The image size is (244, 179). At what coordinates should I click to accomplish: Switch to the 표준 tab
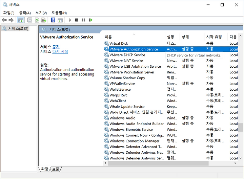[x=56, y=169]
